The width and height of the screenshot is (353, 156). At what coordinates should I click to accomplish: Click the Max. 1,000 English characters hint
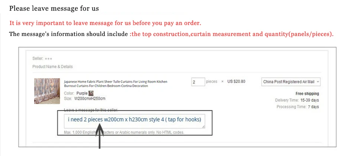pyautogui.click(x=124, y=132)
